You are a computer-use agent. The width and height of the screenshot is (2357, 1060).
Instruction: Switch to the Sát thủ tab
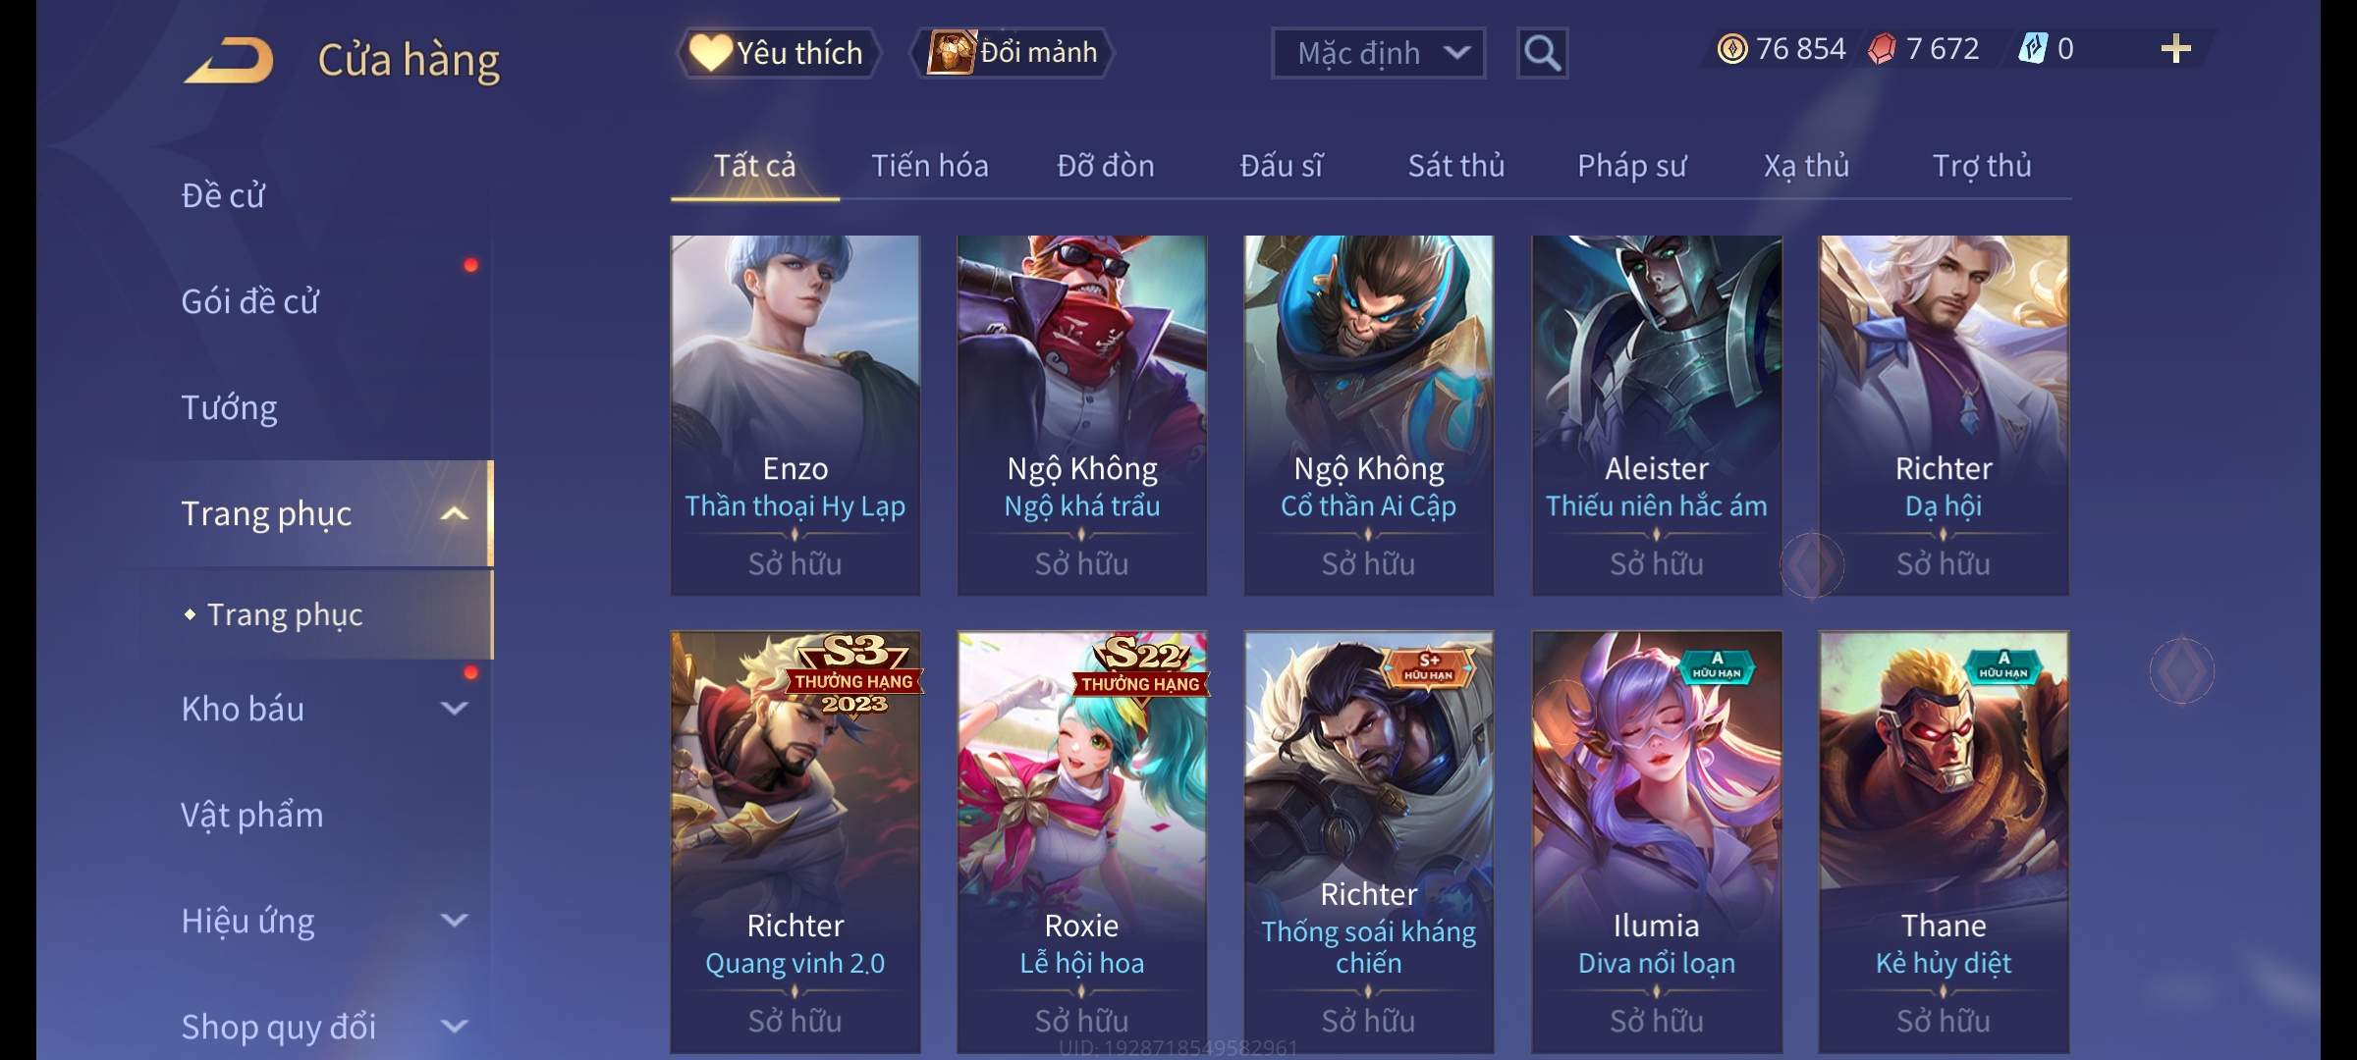pos(1455,166)
